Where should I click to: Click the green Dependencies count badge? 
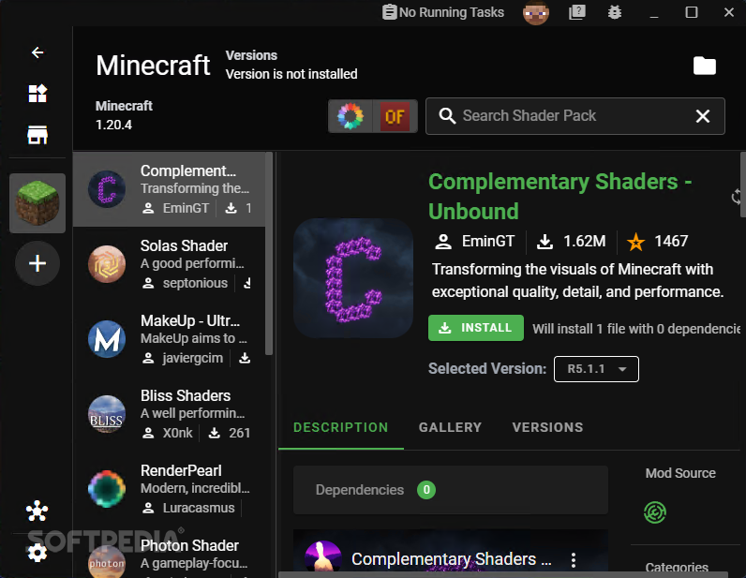click(x=426, y=490)
